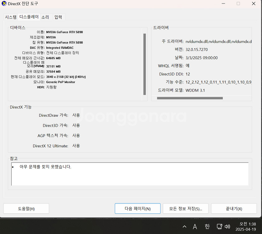Image resolution: width=262 pixels, height=234 pixels.
Task: Select the 디스플레이 tab
Action: tap(29, 17)
